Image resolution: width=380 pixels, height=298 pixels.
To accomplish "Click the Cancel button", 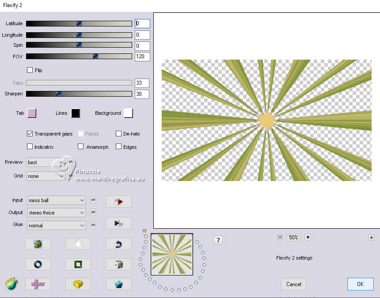I will (x=294, y=284).
